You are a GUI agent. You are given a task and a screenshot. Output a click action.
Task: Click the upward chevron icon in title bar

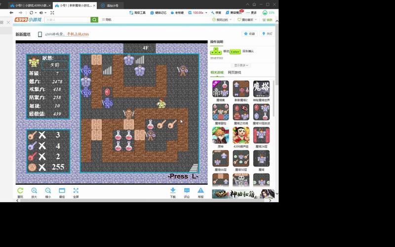click(248, 4)
